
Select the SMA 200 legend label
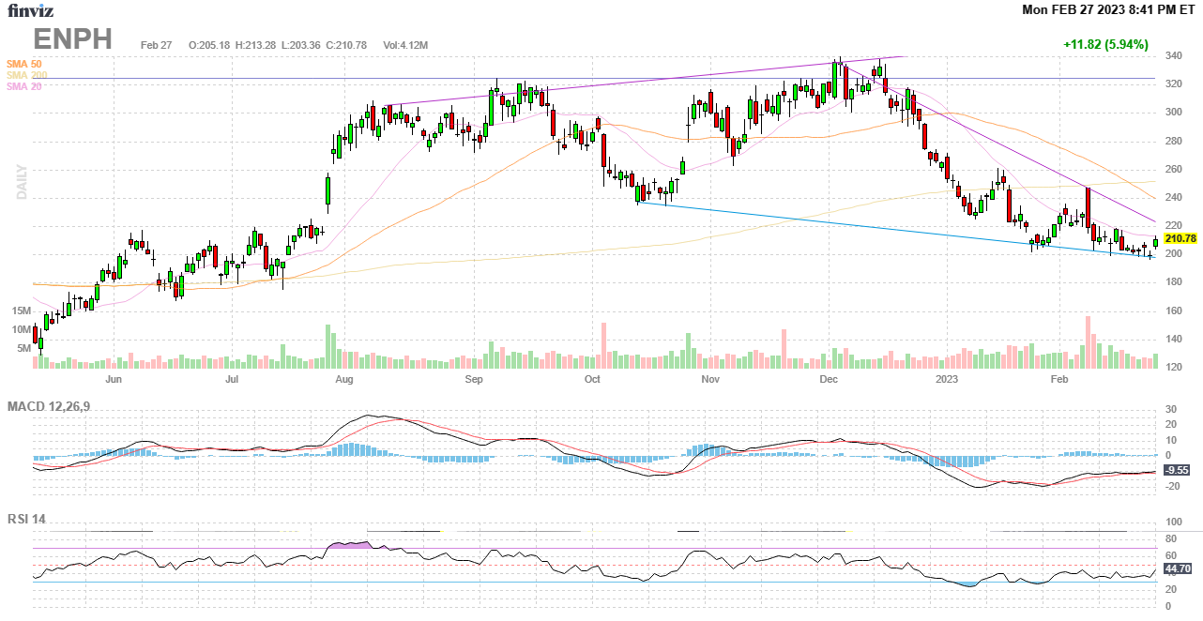[x=26, y=75]
